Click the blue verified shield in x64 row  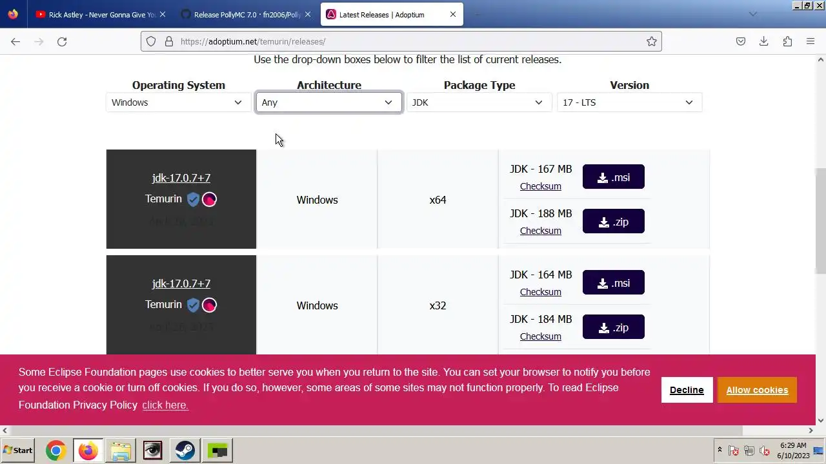[193, 199]
